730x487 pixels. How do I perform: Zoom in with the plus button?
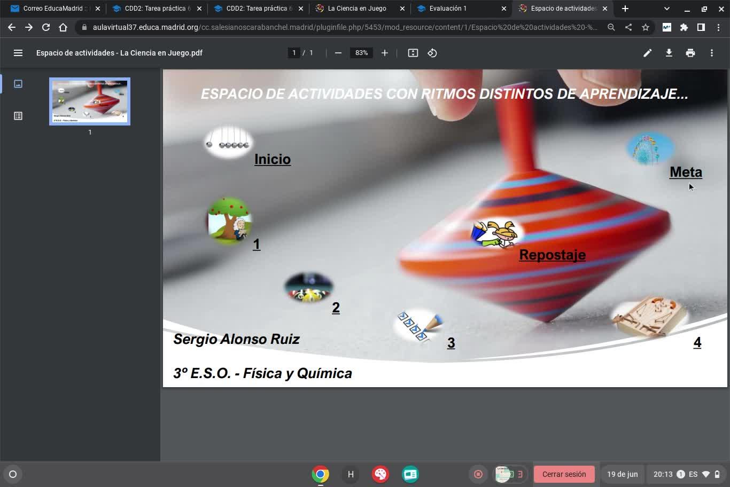tap(384, 53)
